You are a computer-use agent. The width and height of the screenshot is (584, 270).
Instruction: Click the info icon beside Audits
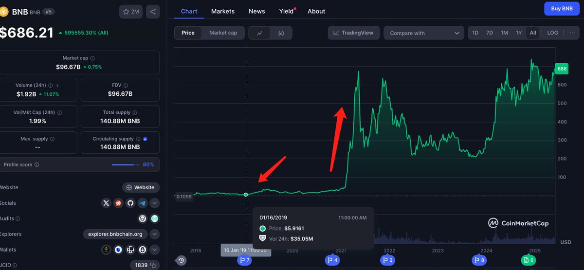click(18, 219)
